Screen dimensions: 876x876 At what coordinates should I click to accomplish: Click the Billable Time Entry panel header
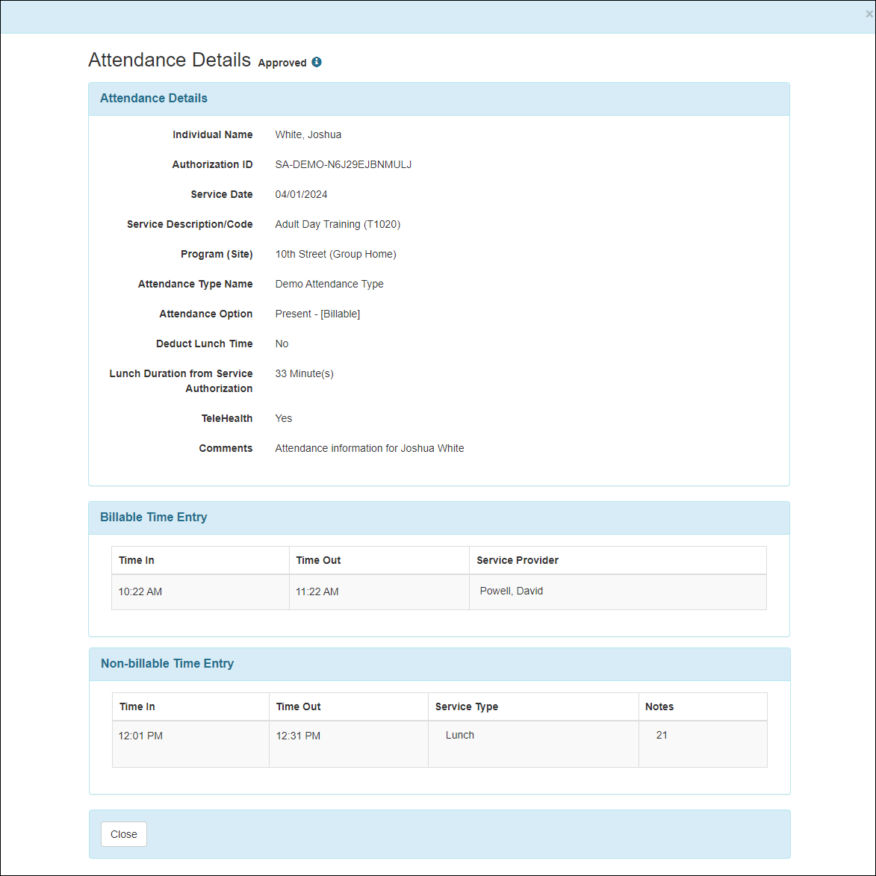438,518
